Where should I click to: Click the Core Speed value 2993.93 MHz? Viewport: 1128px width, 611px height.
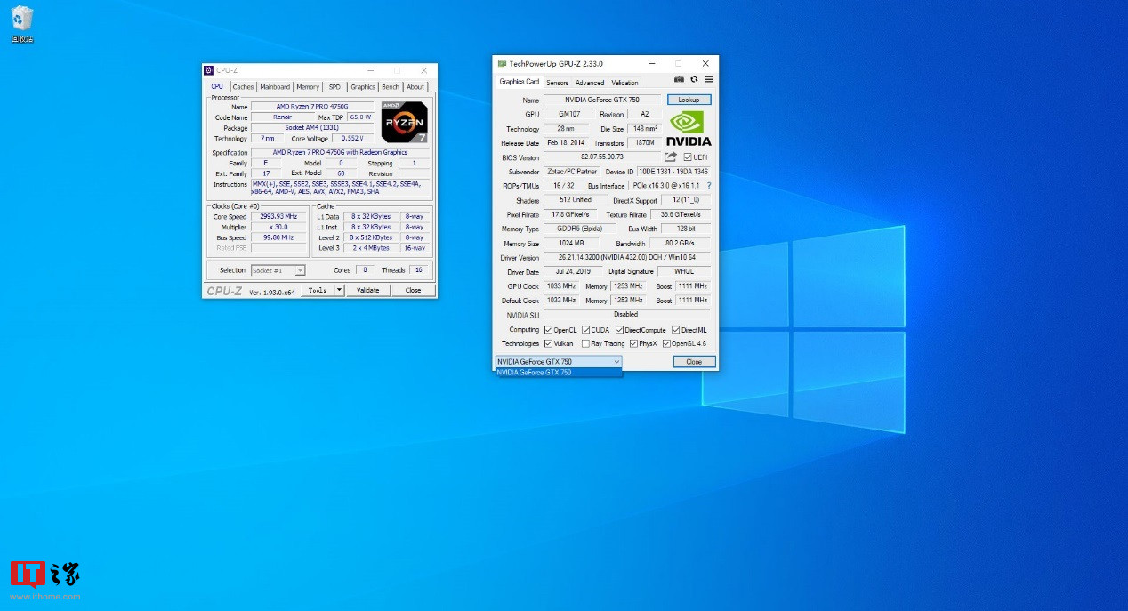278,216
